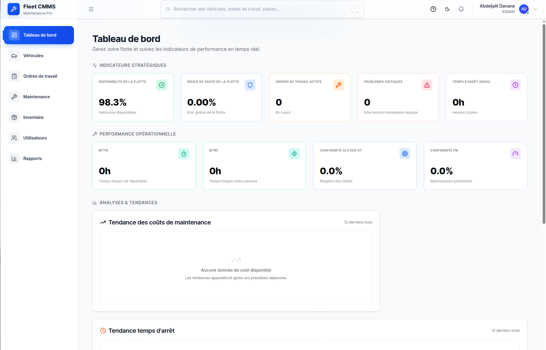Click the slash shortcut badge in search
The image size is (546, 350).
[355, 9]
